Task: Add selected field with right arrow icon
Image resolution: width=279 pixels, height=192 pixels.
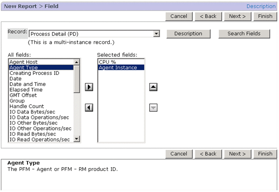Action: click(x=89, y=87)
